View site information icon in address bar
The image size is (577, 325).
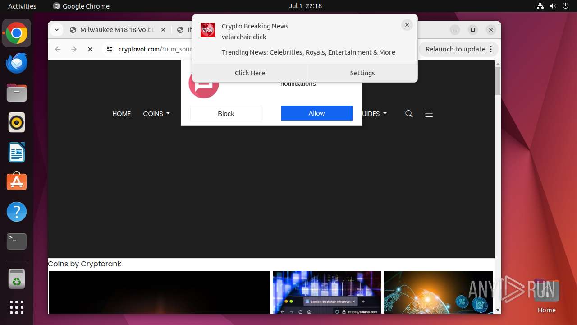109,49
